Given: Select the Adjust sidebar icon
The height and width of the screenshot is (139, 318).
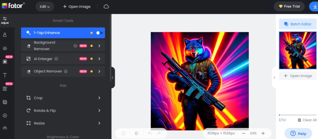Looking at the screenshot, I should point(5,20).
